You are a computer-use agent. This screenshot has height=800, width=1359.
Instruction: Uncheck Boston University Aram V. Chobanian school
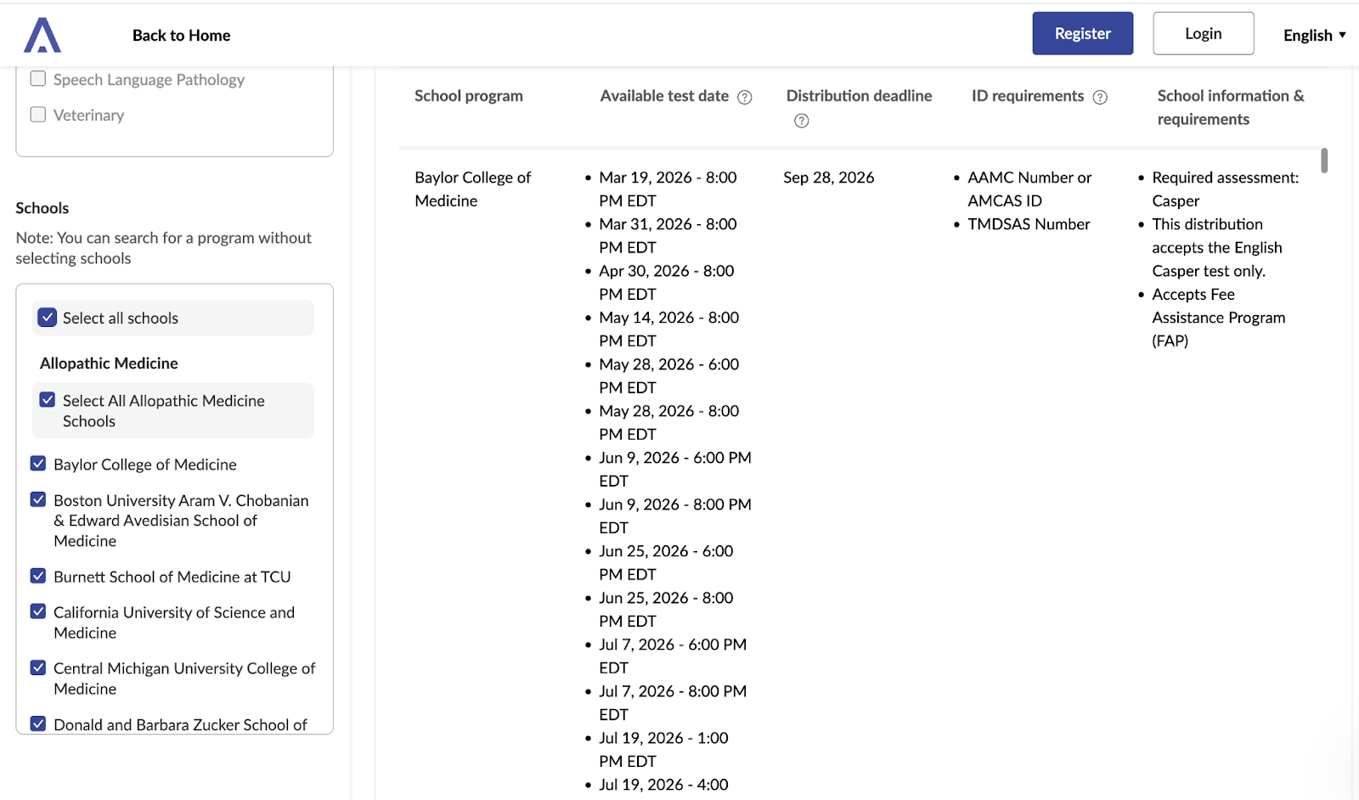coord(37,499)
